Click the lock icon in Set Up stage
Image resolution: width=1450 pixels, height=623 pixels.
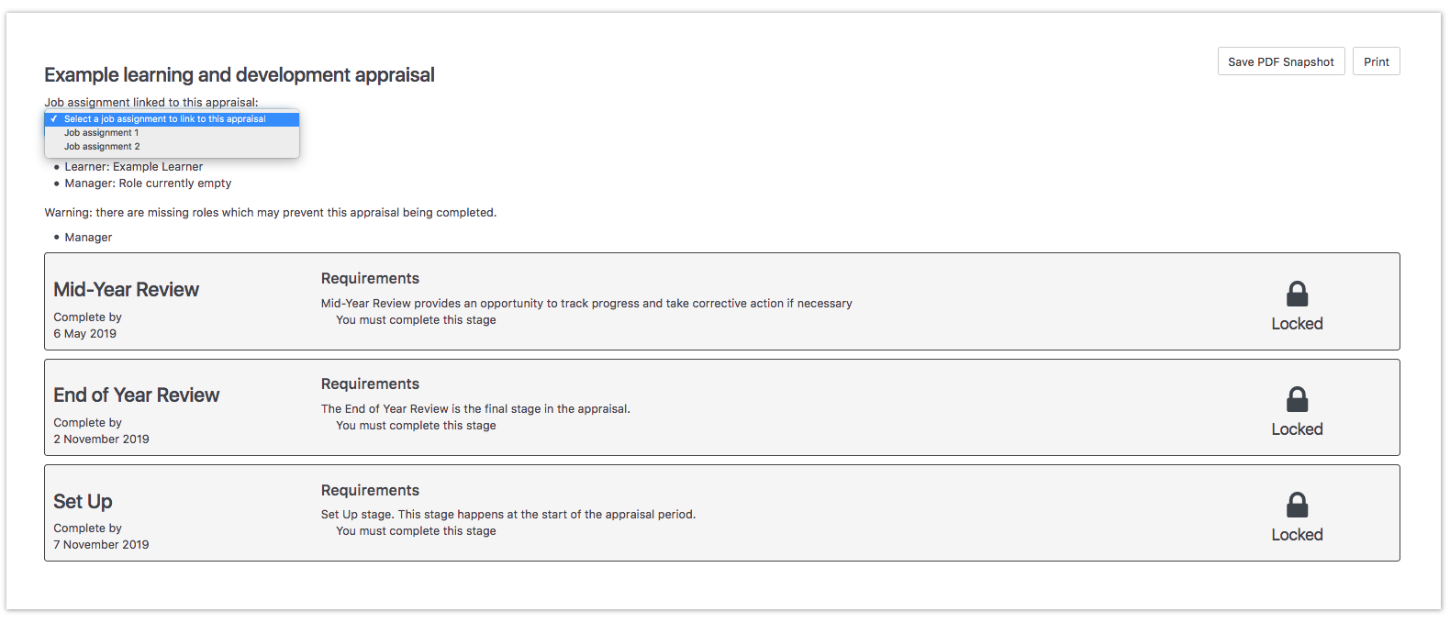(x=1297, y=505)
